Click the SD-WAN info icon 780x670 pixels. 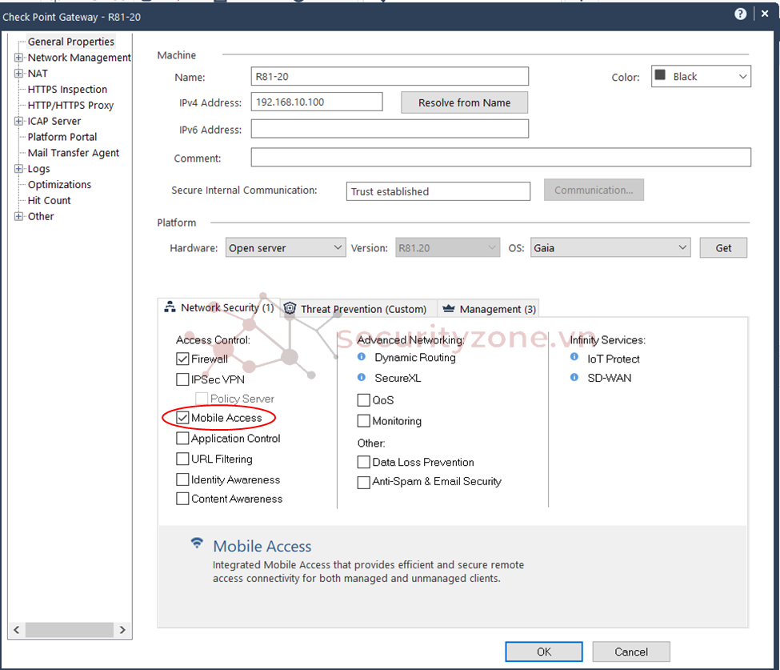(x=574, y=377)
